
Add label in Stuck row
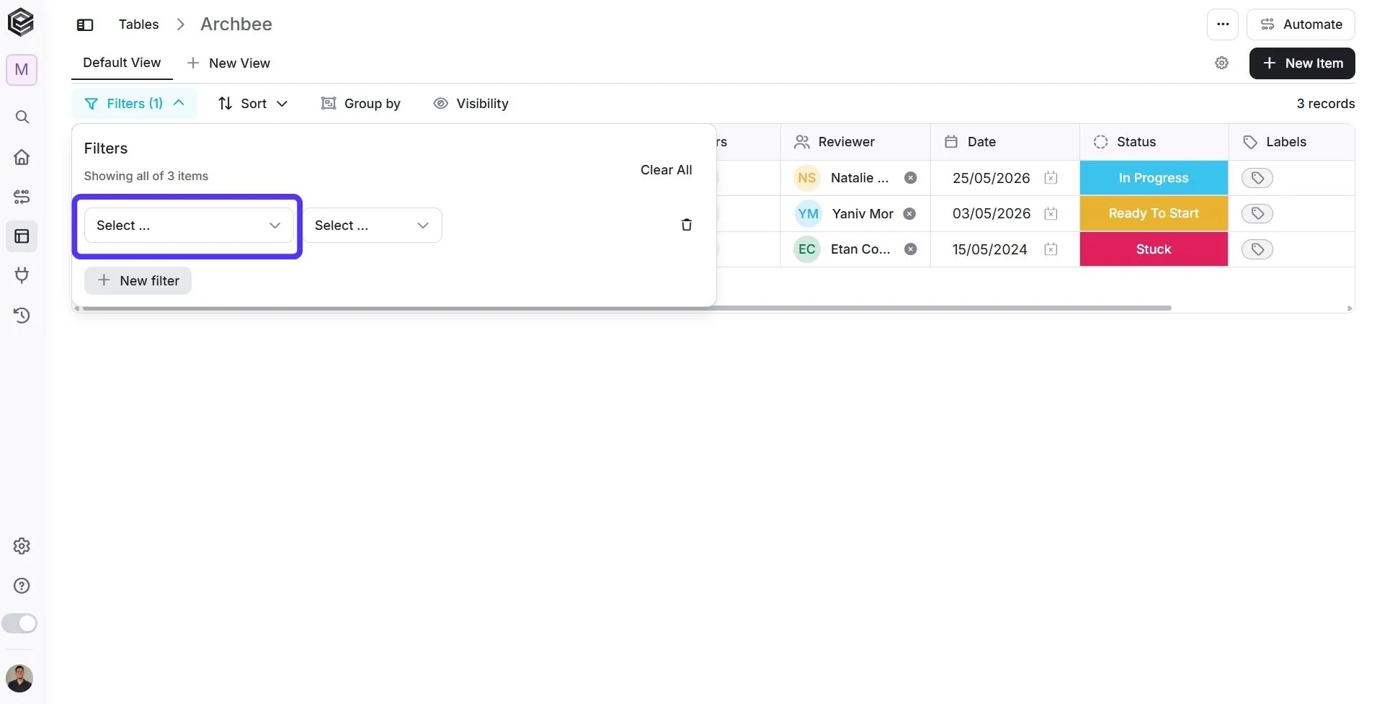tap(1257, 249)
